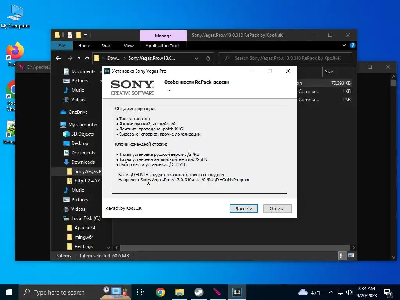The width and height of the screenshot is (400, 300).
Task: Click the Отмена button in installer
Action: [277, 209]
